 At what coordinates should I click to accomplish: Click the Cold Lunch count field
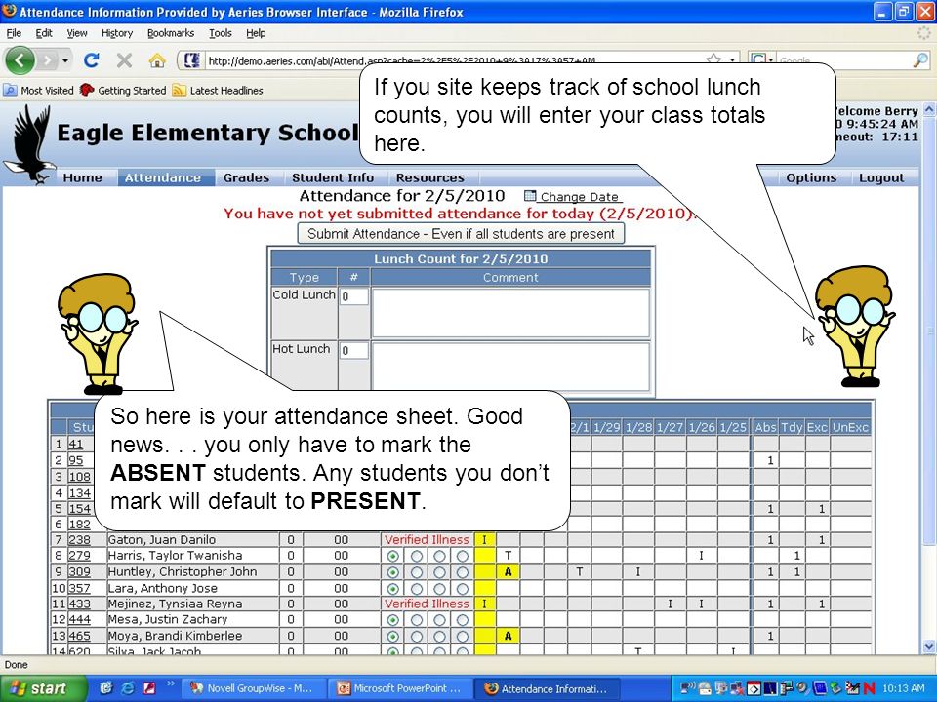point(353,296)
